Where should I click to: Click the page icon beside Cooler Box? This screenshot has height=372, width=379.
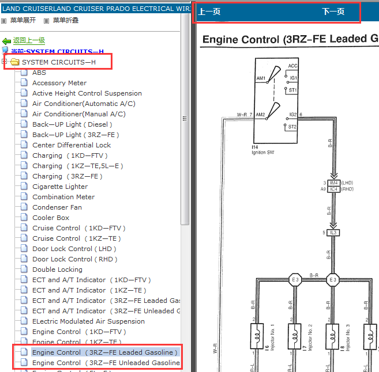coord(24,217)
